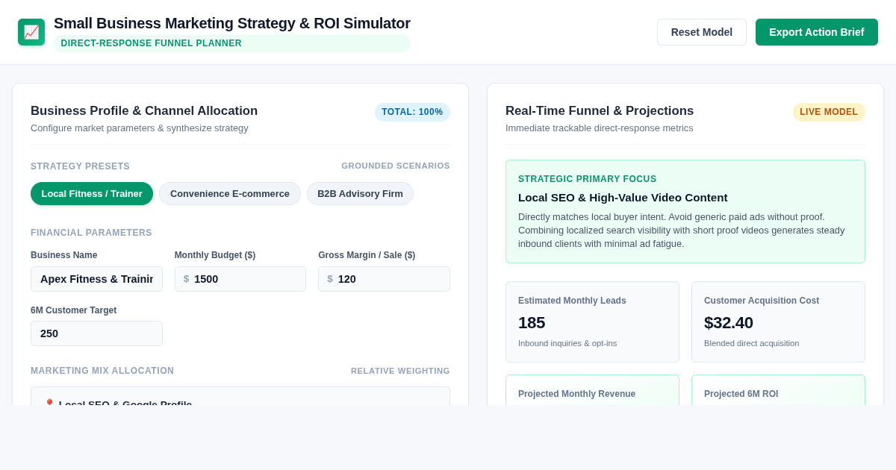This screenshot has height=470, width=896.
Task: Click the LIVE MODEL badge
Action: point(829,112)
